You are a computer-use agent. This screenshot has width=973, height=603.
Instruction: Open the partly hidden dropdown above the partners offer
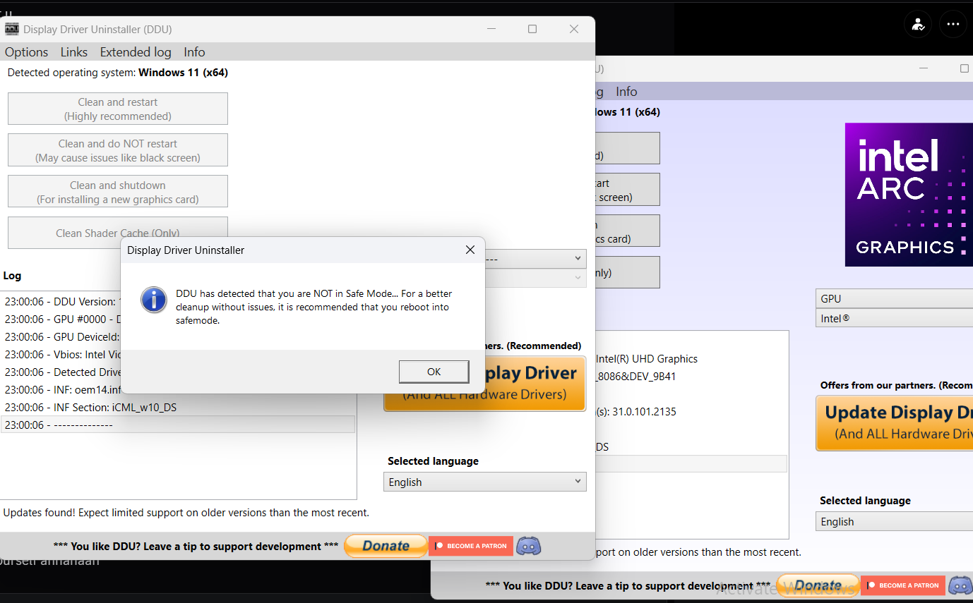pos(535,259)
